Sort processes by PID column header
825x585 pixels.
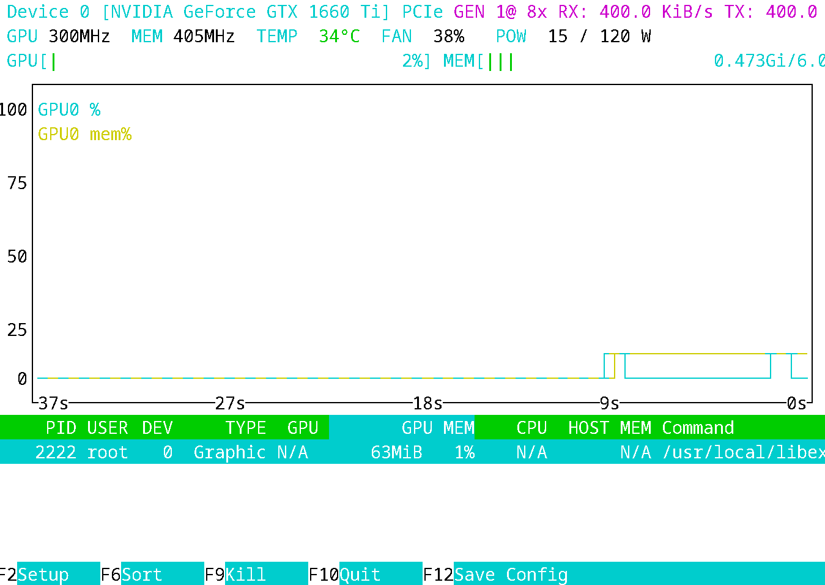(61, 428)
